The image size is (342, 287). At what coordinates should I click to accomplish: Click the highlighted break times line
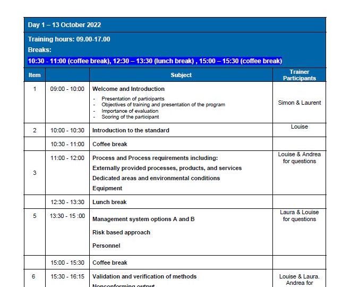click(x=155, y=61)
